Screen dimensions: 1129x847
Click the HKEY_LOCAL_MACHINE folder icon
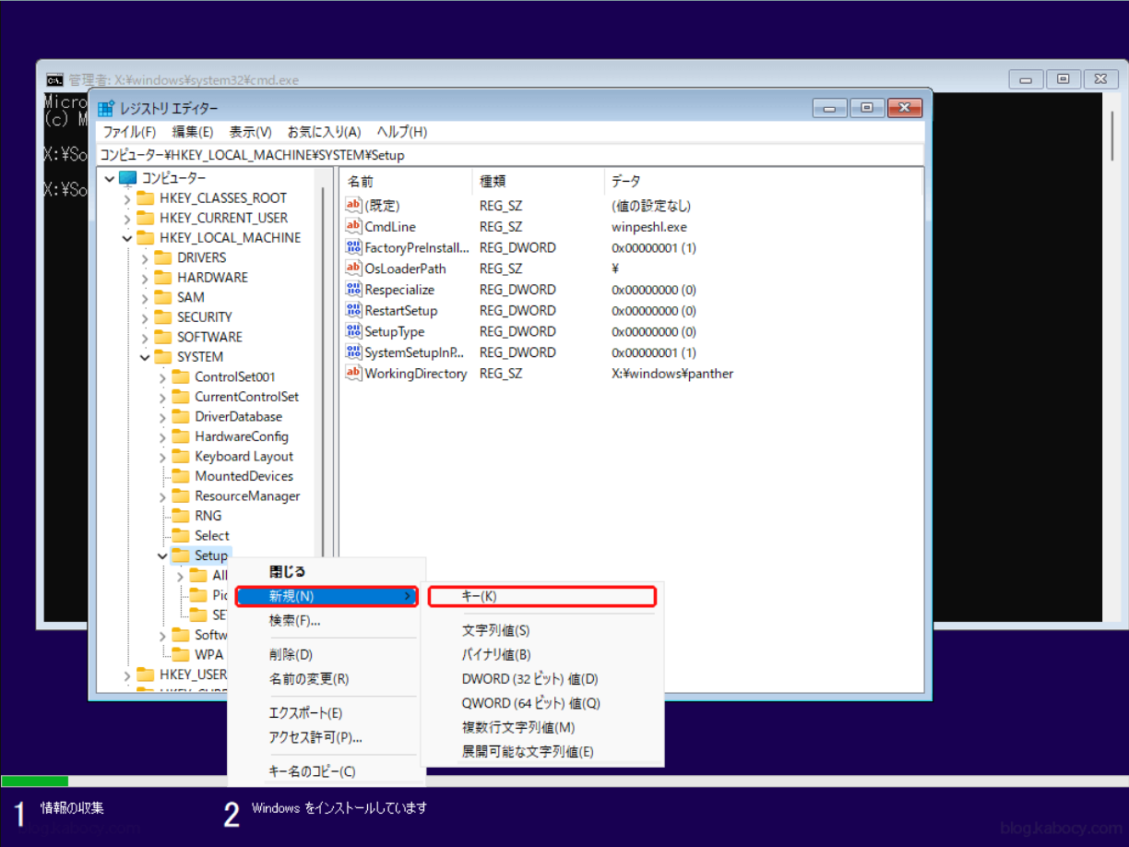(x=145, y=238)
